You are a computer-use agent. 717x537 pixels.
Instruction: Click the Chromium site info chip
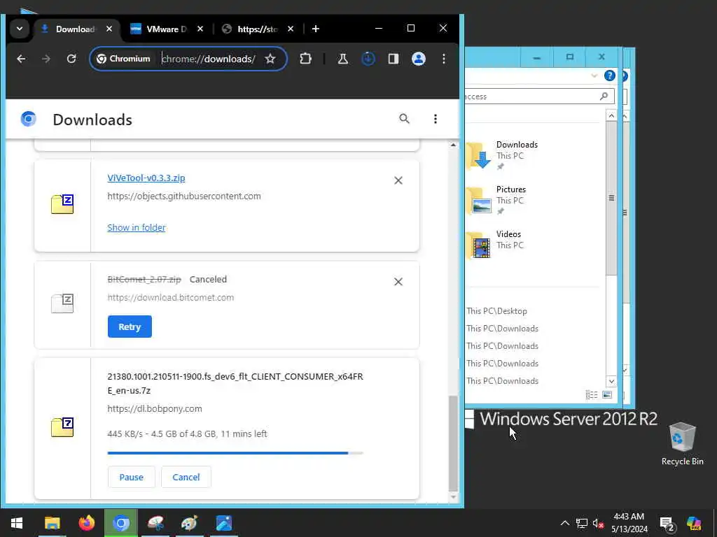point(124,59)
